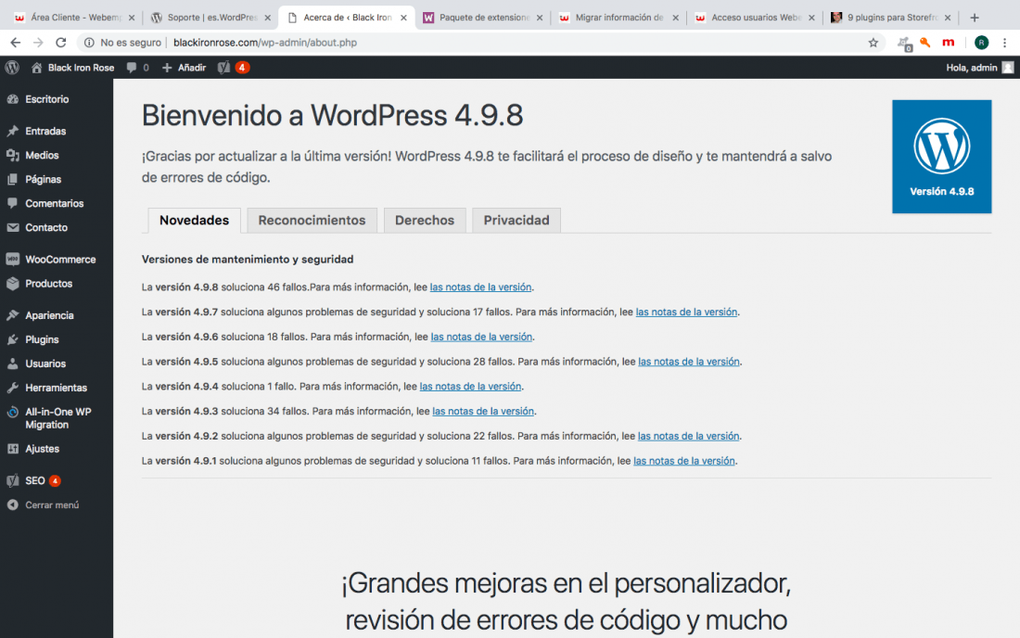Click the All-in-One WP Migration icon
This screenshot has width=1020, height=638.
(x=12, y=413)
